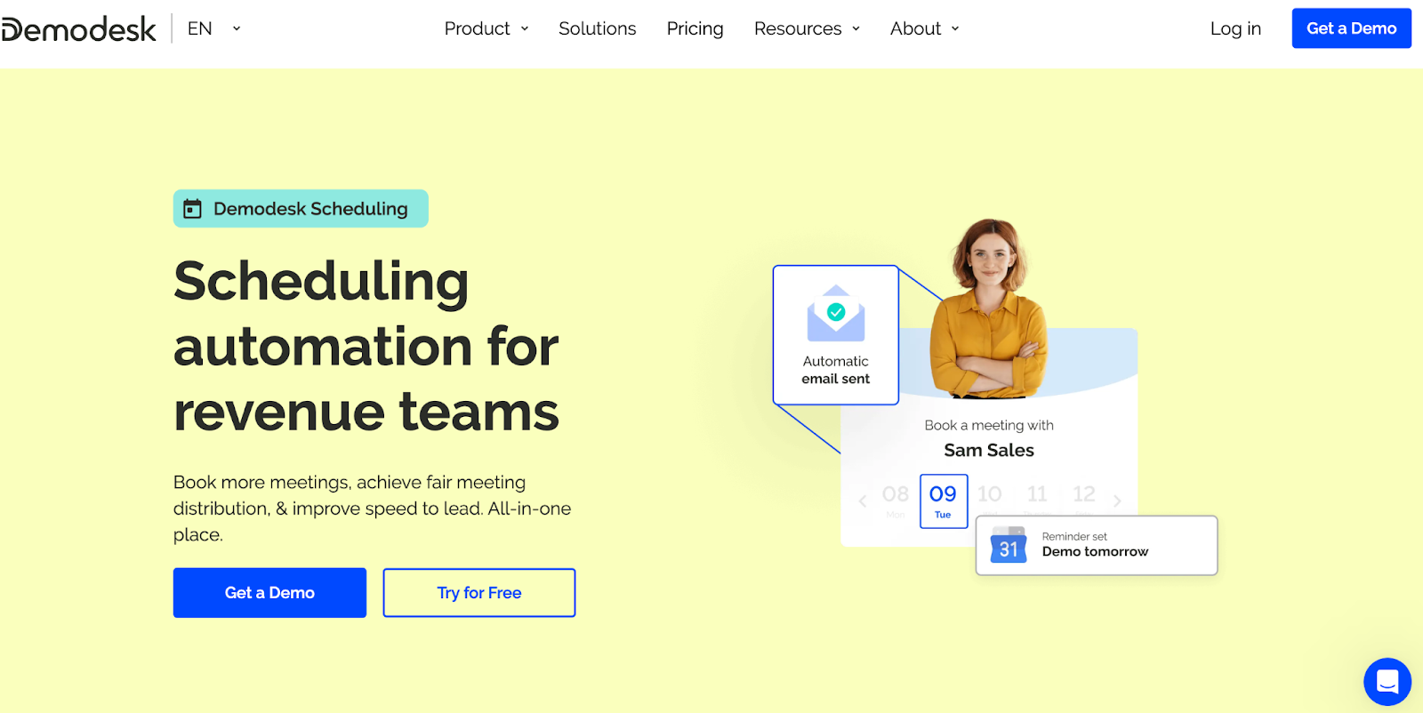
Task: Click the calendar icon in Scheduling badge
Action: [x=192, y=209]
